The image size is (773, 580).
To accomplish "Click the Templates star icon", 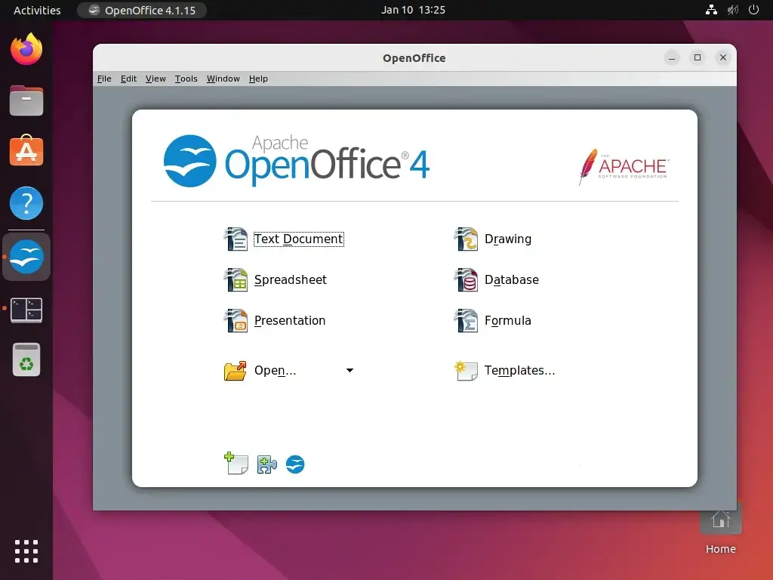I will click(466, 370).
